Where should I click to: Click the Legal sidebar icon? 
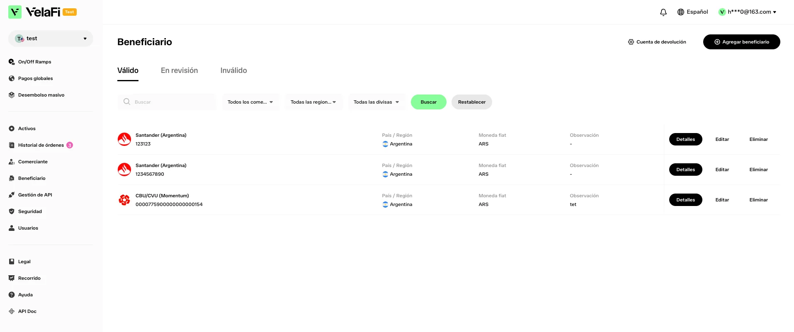coord(12,262)
